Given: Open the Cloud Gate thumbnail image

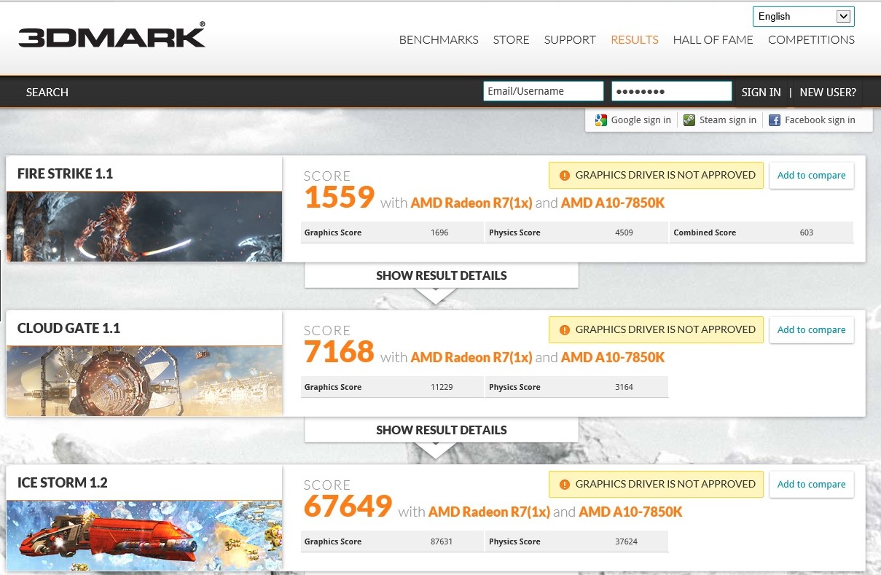Looking at the screenshot, I should [x=144, y=381].
